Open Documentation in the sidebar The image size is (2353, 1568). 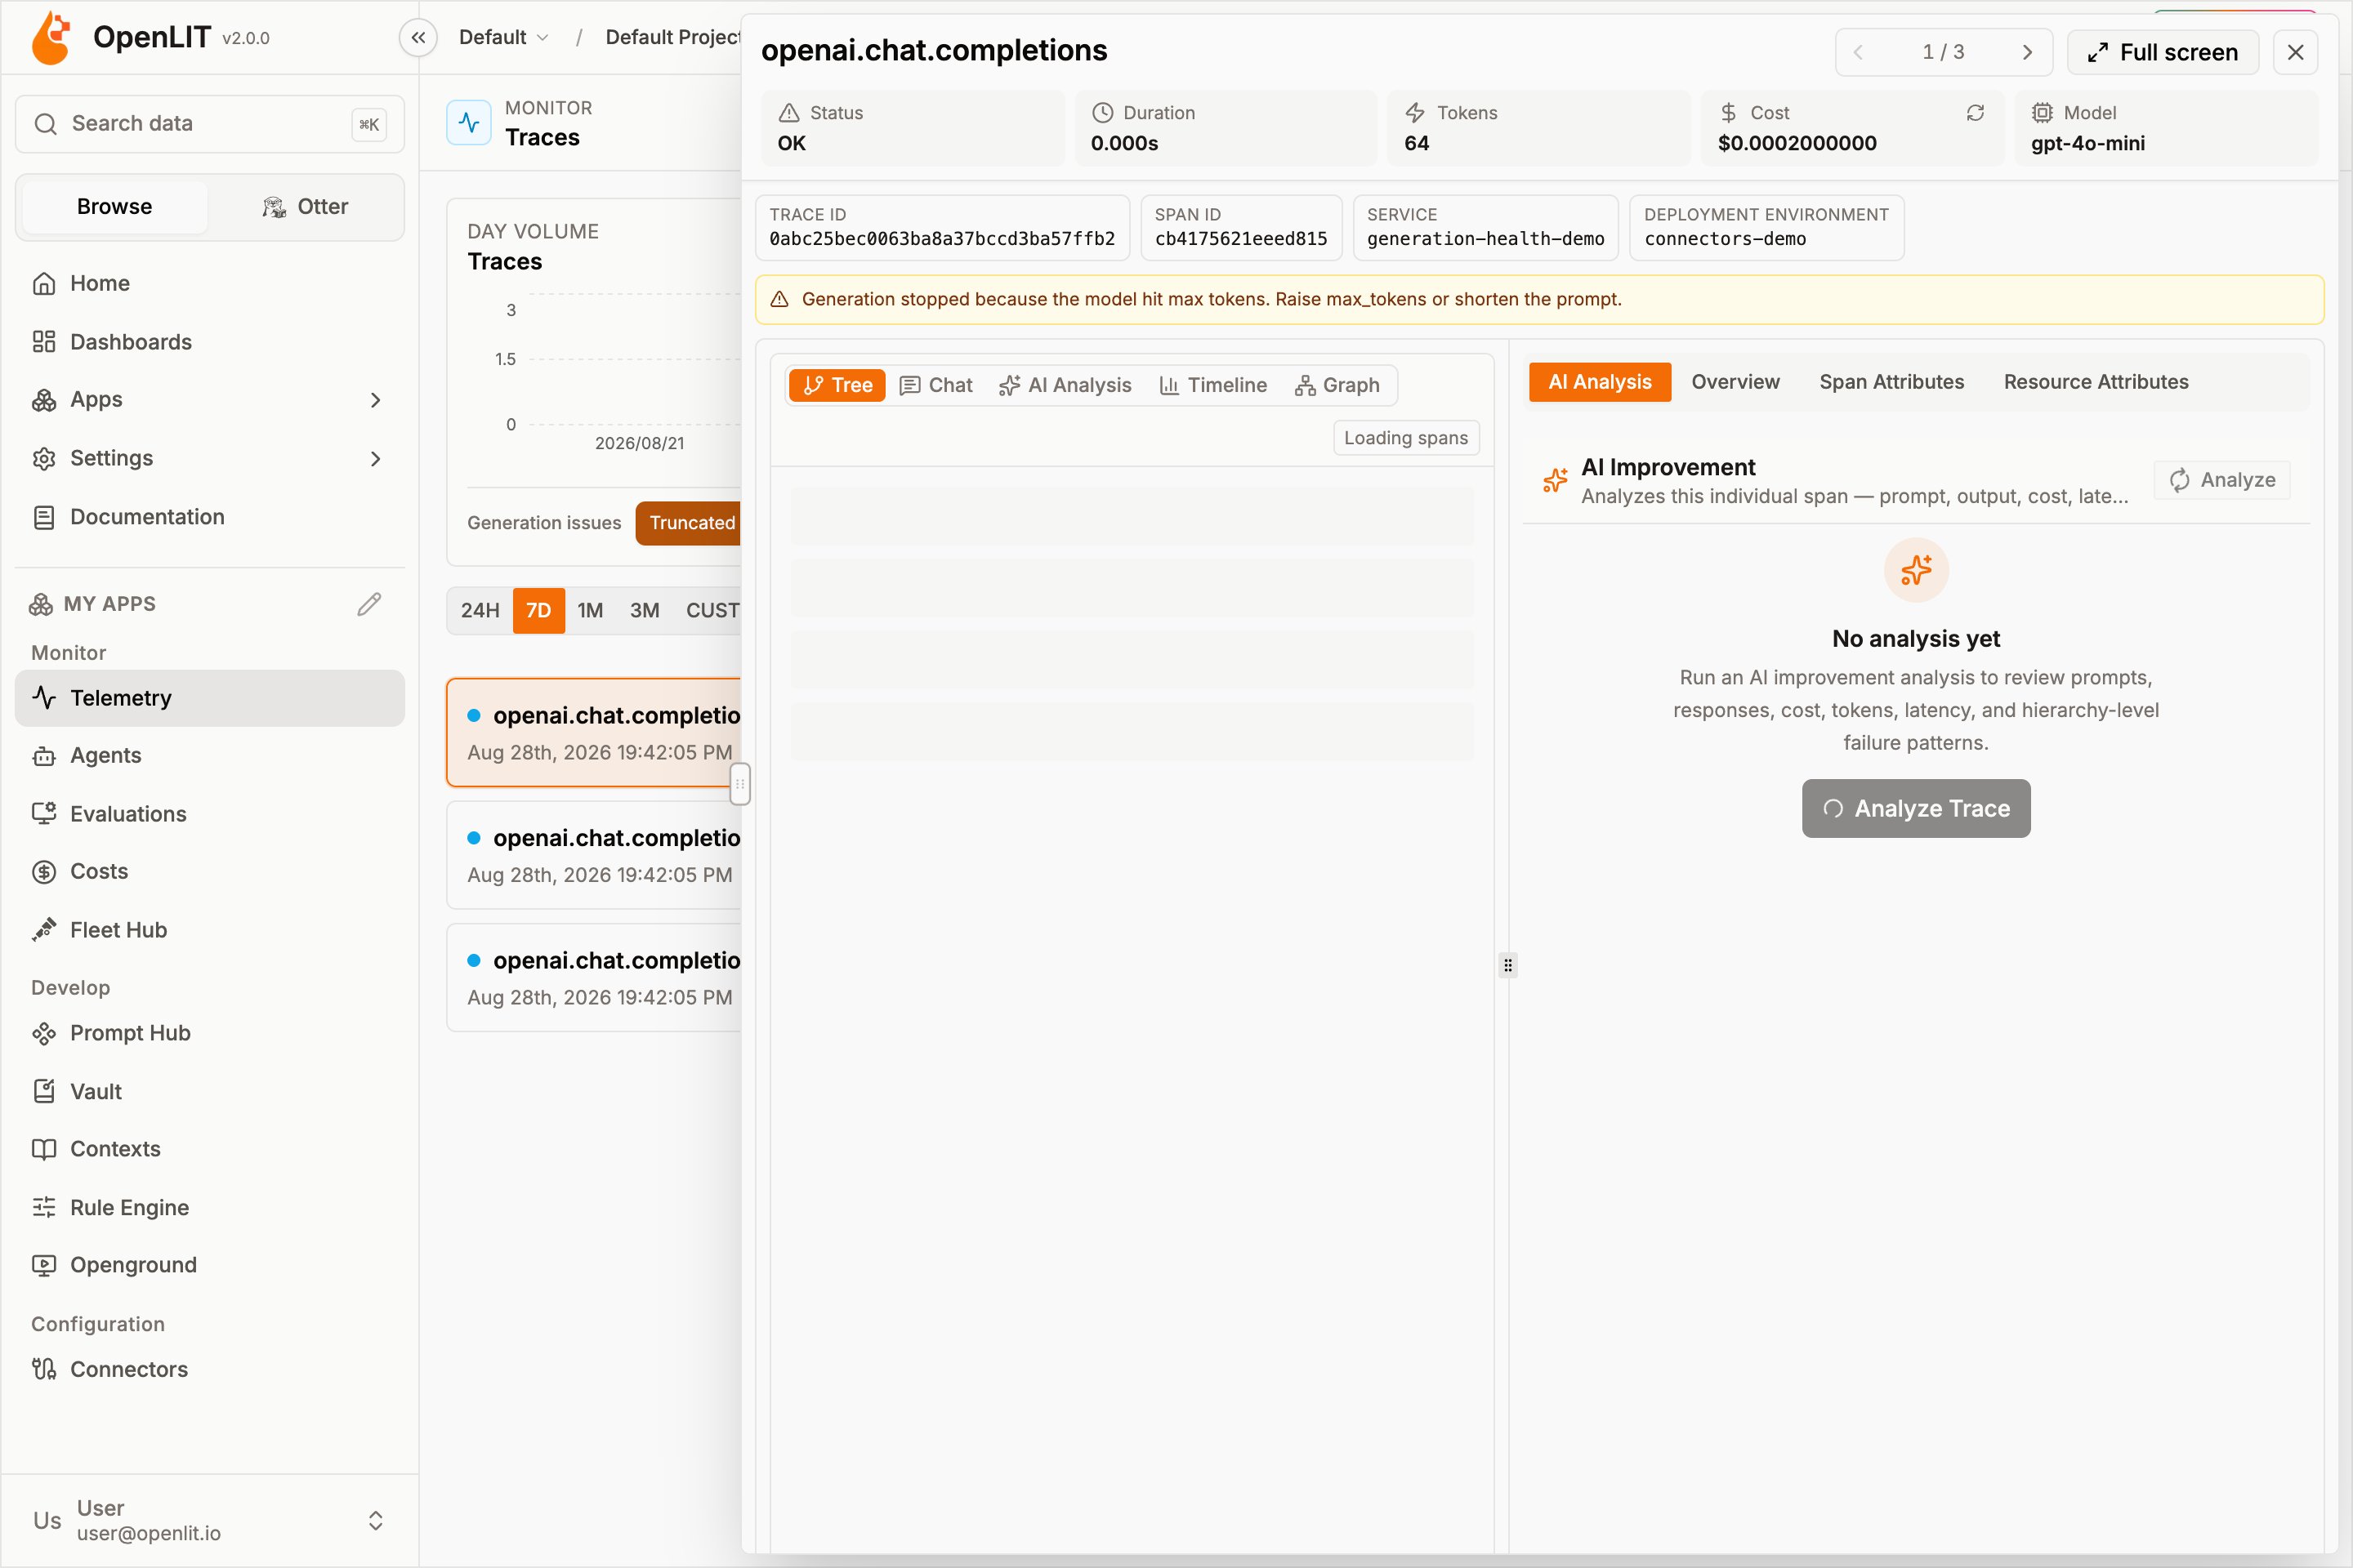click(x=210, y=517)
